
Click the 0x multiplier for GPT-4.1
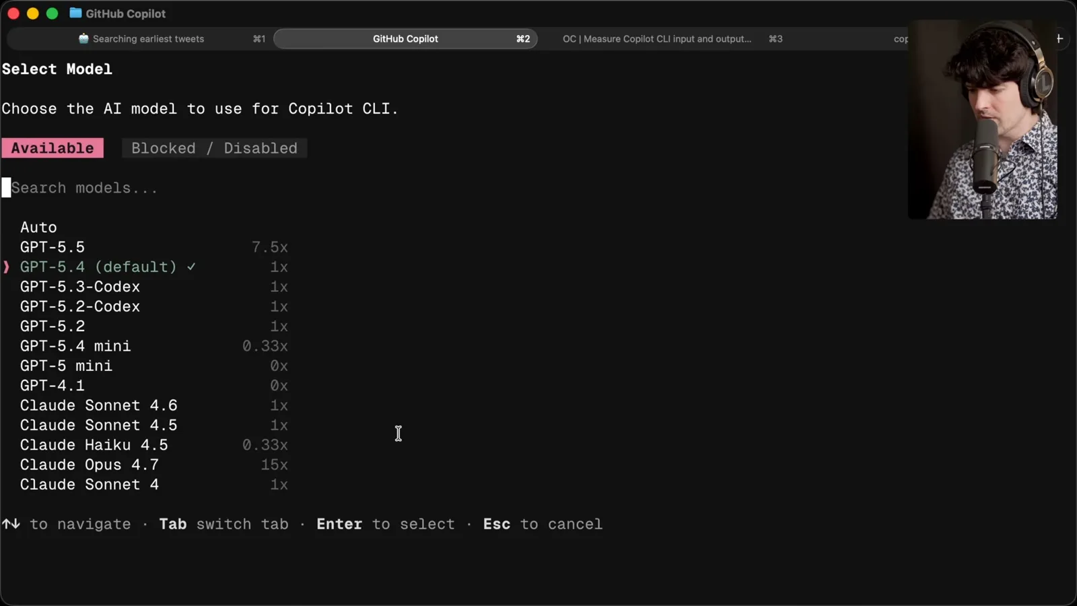point(279,386)
